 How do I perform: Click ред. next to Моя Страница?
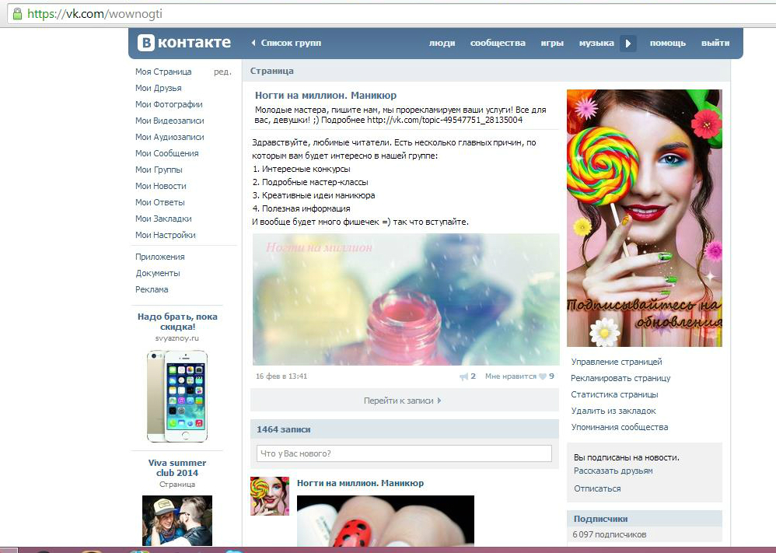[222, 72]
